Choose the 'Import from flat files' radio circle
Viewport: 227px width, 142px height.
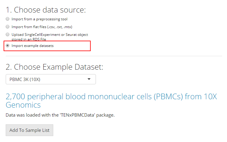[x=8, y=27]
